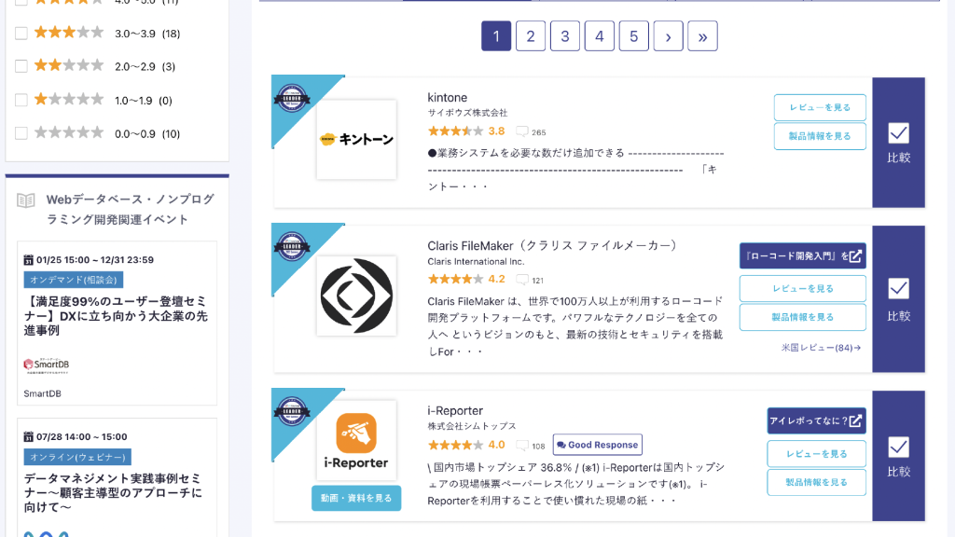Click calendar icon next to 07/28 14:00 event

(x=28, y=436)
